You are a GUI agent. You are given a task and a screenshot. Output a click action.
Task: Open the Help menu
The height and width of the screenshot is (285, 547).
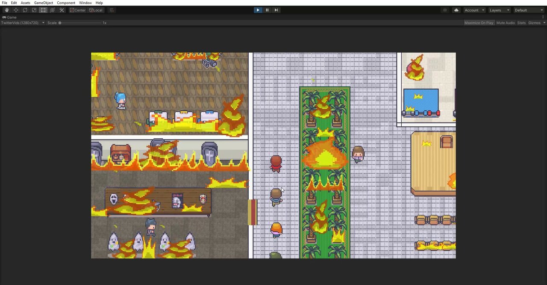coord(99,3)
